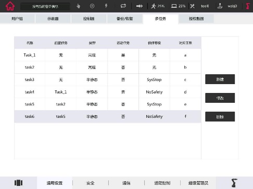Image resolution: width=253 pixels, height=189 pixels.
Task: Select the tool0 wrench icon
Action: [x=193, y=6]
